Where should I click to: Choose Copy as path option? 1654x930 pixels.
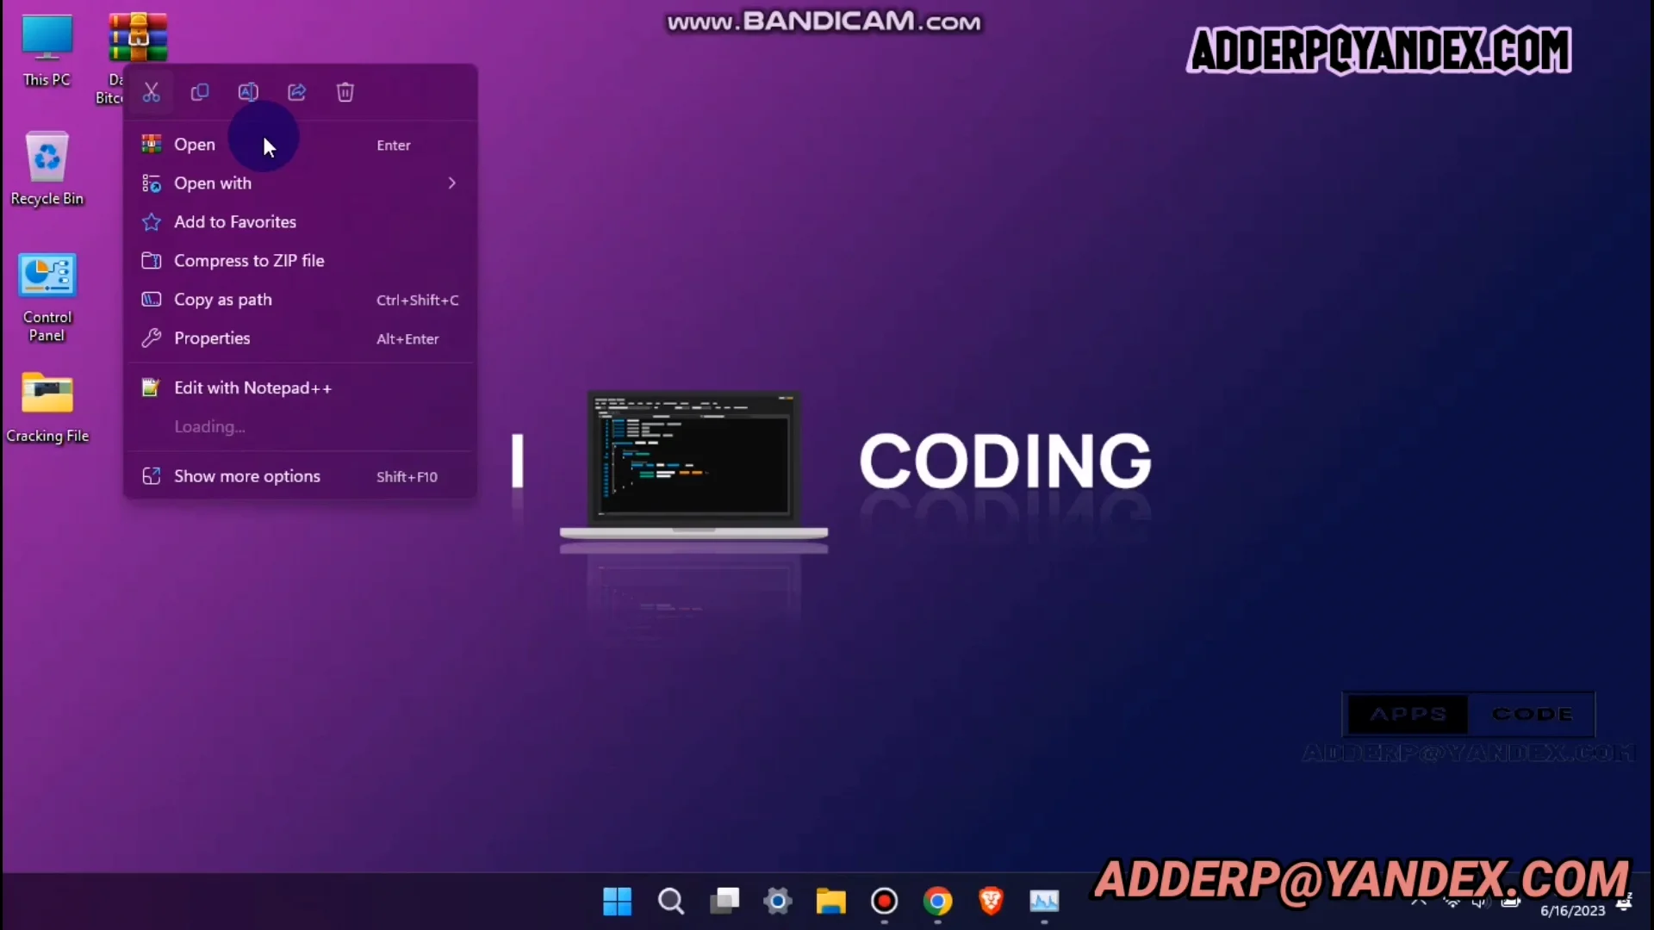click(x=223, y=300)
